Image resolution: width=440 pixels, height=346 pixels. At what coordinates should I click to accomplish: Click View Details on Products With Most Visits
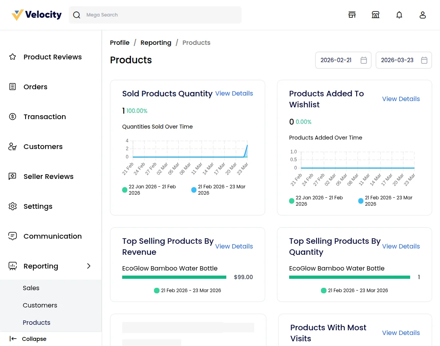401,333
